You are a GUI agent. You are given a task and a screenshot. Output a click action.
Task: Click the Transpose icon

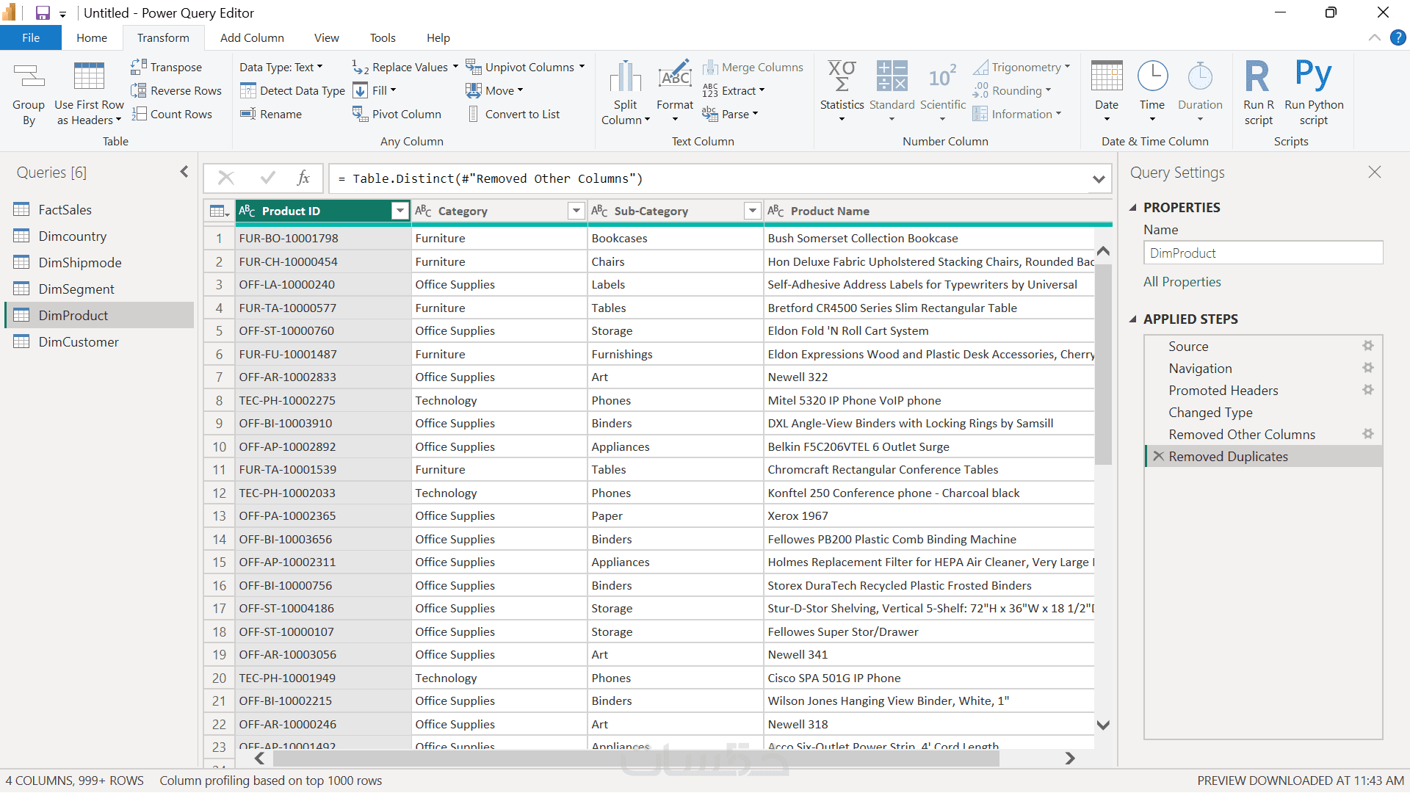(x=139, y=67)
